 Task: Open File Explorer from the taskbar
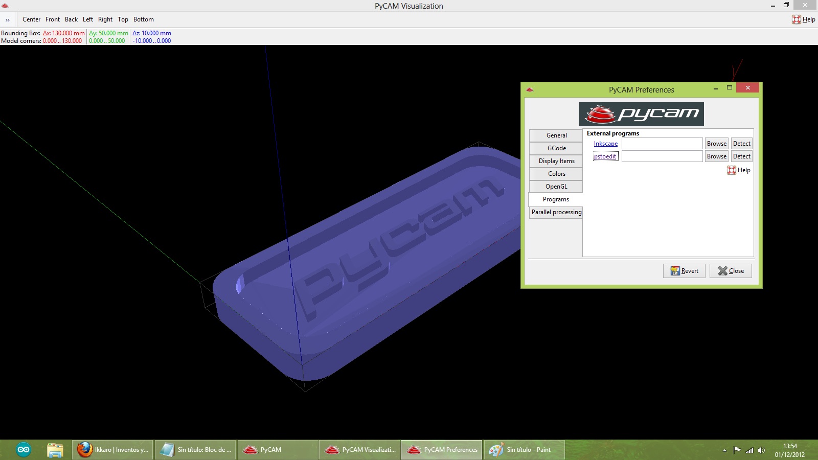(x=55, y=450)
